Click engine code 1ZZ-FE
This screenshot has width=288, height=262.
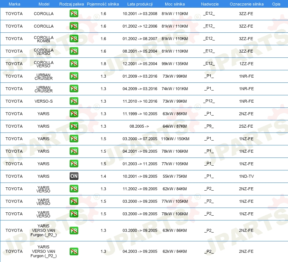tap(246, 64)
